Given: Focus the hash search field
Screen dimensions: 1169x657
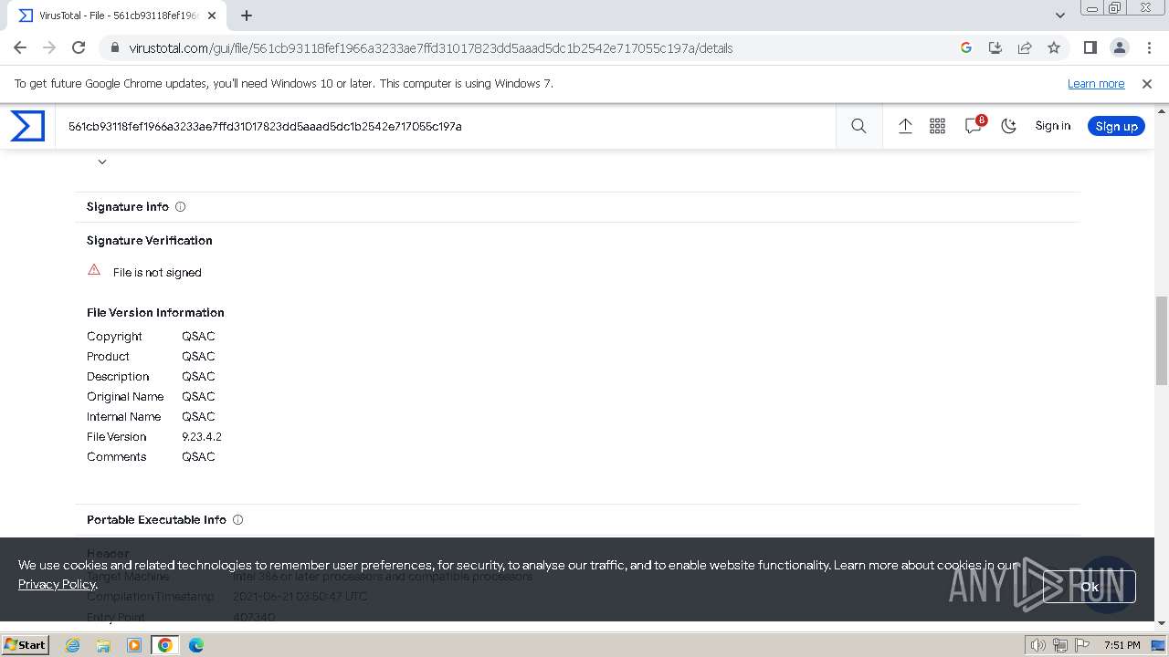Looking at the screenshot, I should coord(448,126).
